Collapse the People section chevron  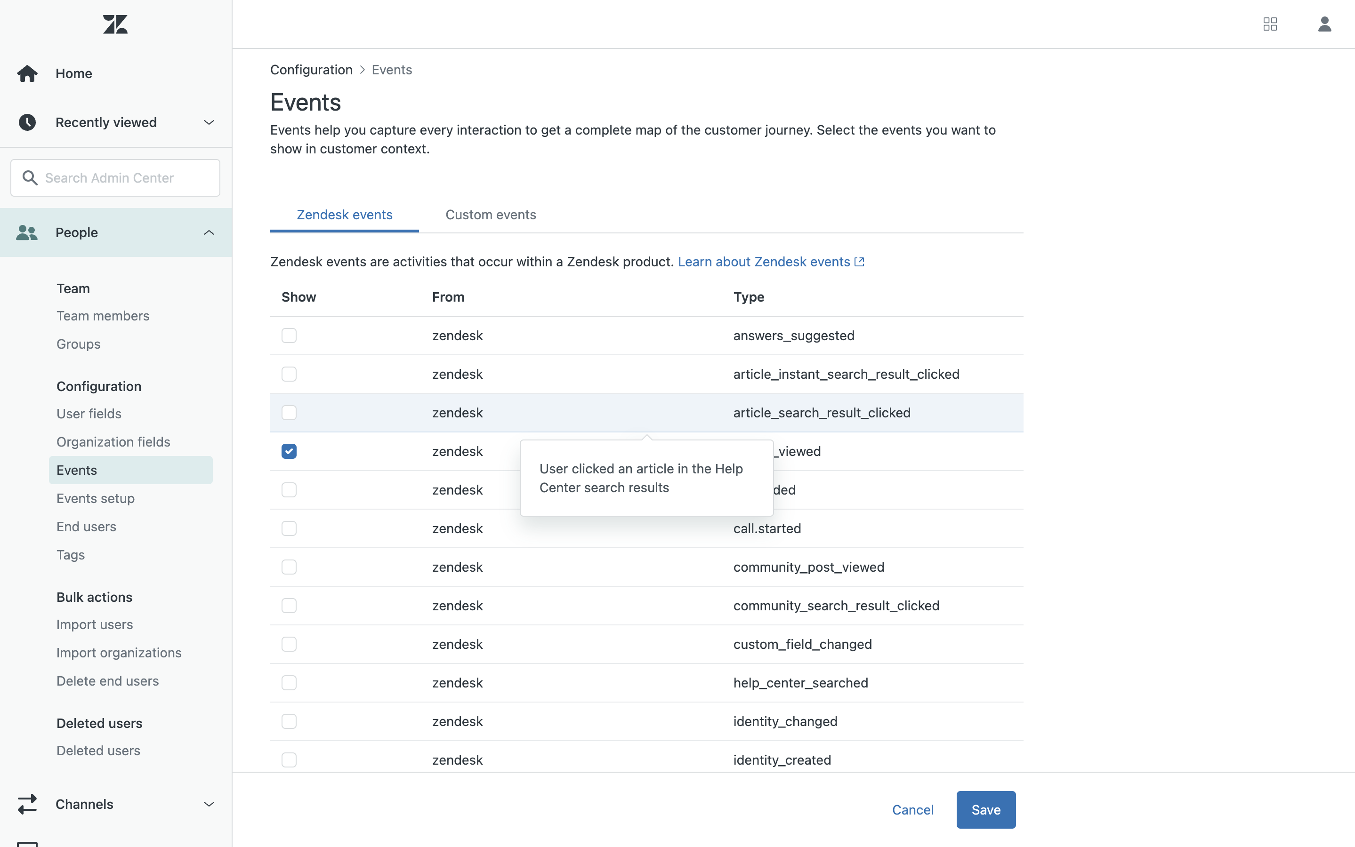click(209, 232)
